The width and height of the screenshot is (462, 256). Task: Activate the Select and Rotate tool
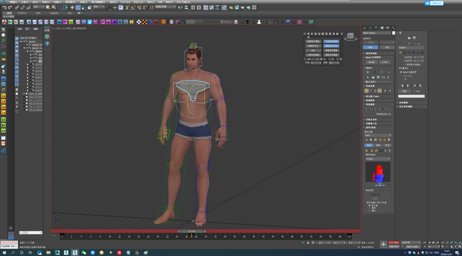click(x=78, y=8)
